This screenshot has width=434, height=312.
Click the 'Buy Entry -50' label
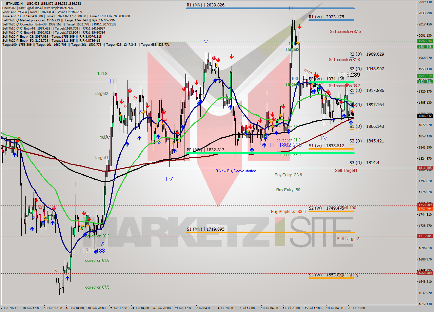coord(288,190)
